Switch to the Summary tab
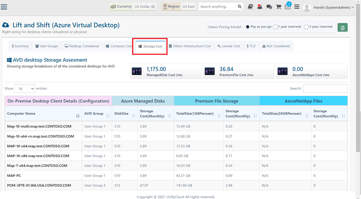The width and height of the screenshot is (361, 199). (20, 46)
